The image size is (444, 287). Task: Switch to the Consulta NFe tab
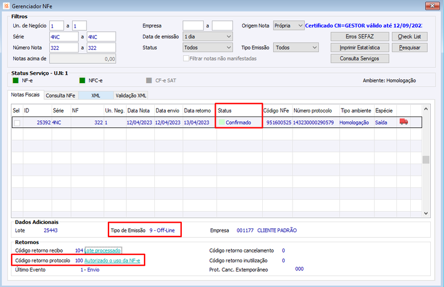tap(61, 95)
